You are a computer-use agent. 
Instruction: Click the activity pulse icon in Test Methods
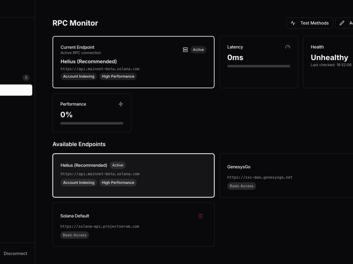pos(293,23)
